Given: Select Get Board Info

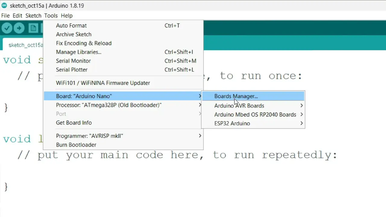Looking at the screenshot, I should pos(123,123).
